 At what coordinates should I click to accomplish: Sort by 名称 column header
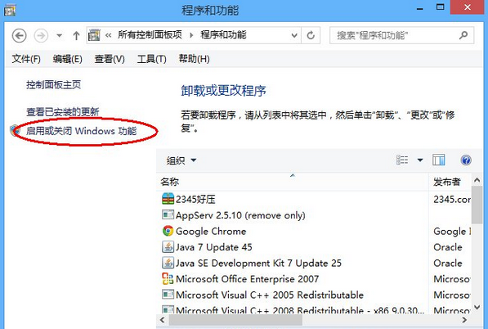click(293, 182)
